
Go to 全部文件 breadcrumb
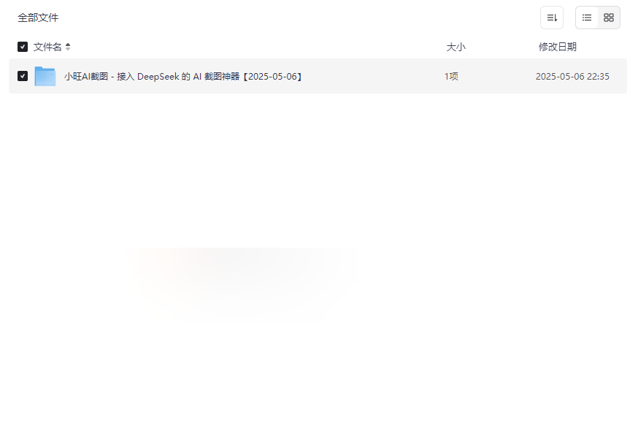(38, 18)
